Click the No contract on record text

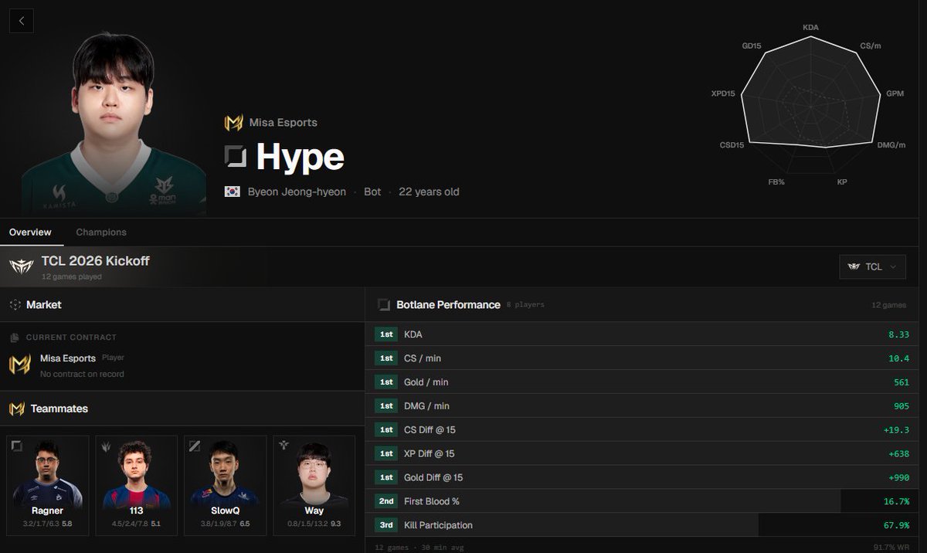82,374
